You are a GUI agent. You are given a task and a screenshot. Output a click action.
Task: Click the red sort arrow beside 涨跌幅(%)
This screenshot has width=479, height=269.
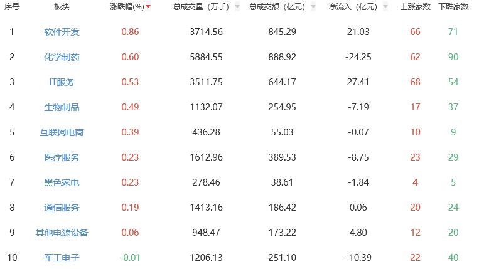148,7
